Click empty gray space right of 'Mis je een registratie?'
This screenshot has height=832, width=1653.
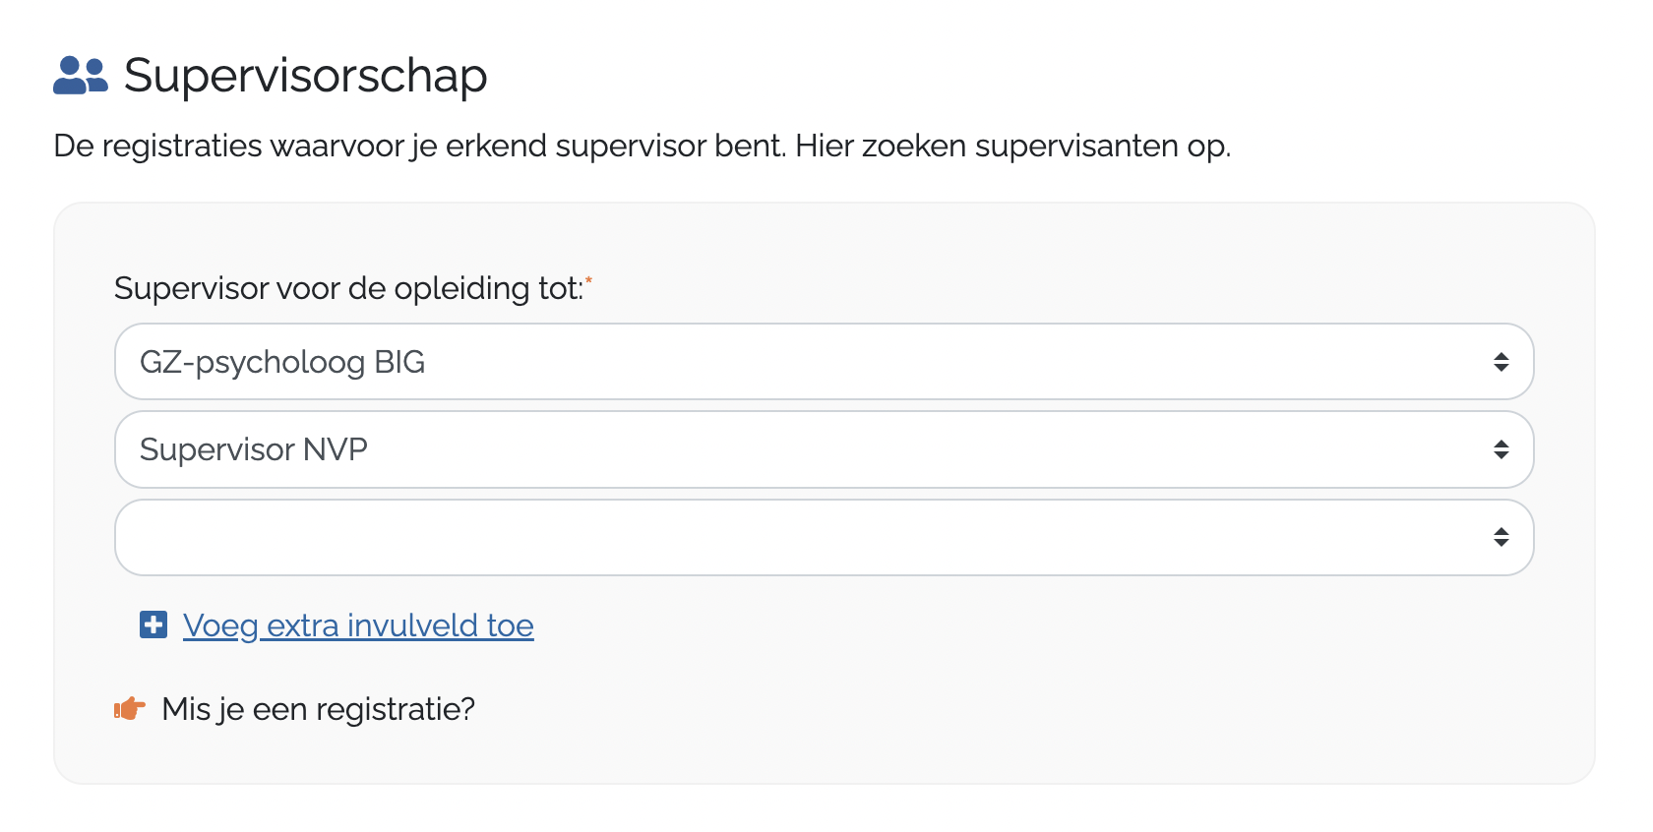click(984, 709)
